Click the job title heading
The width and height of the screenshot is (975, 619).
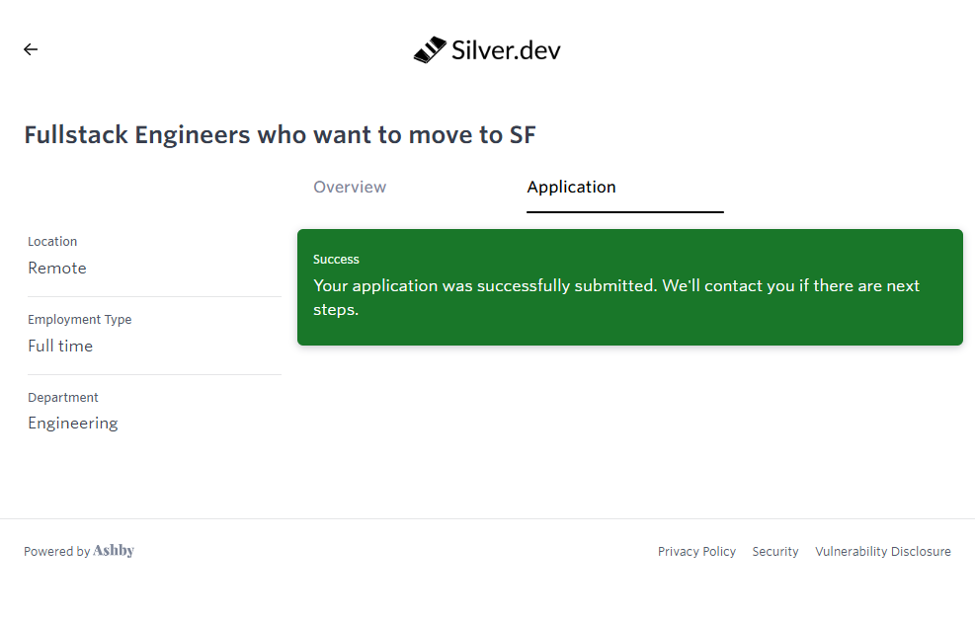coord(280,135)
